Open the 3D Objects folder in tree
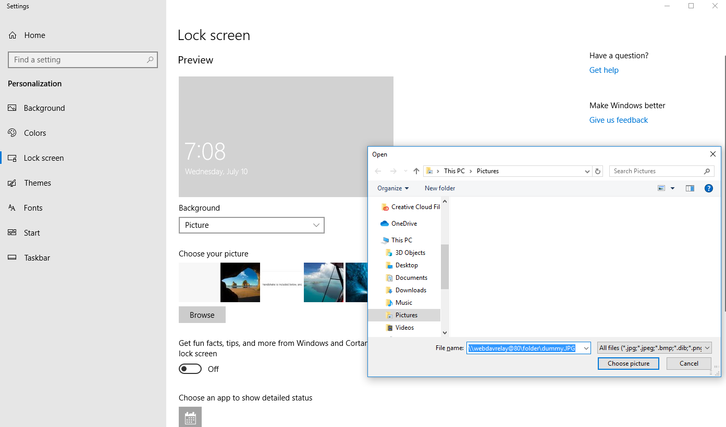726x427 pixels. [405, 253]
